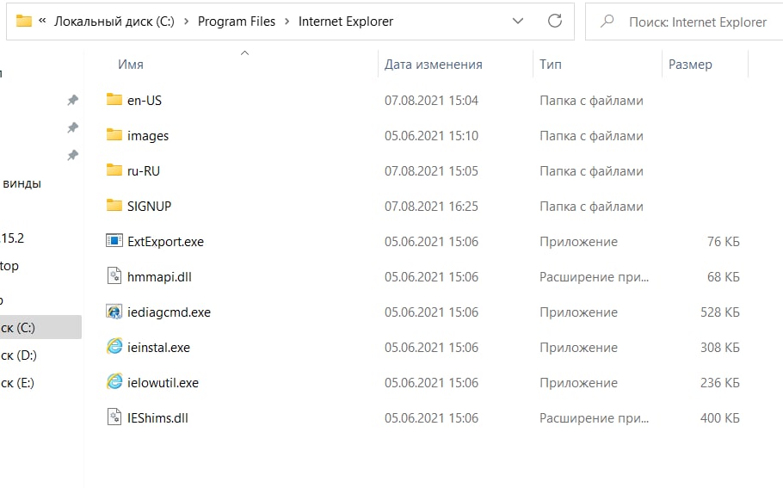Sort by Тип column header
This screenshot has height=488, width=783.
click(551, 65)
